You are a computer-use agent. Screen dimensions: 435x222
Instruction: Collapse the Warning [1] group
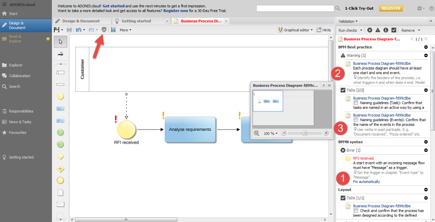[426, 55]
